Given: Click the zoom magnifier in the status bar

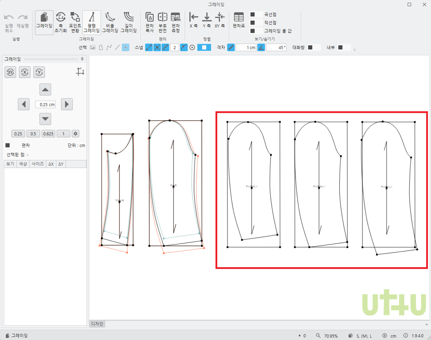Looking at the screenshot, I should (x=318, y=336).
